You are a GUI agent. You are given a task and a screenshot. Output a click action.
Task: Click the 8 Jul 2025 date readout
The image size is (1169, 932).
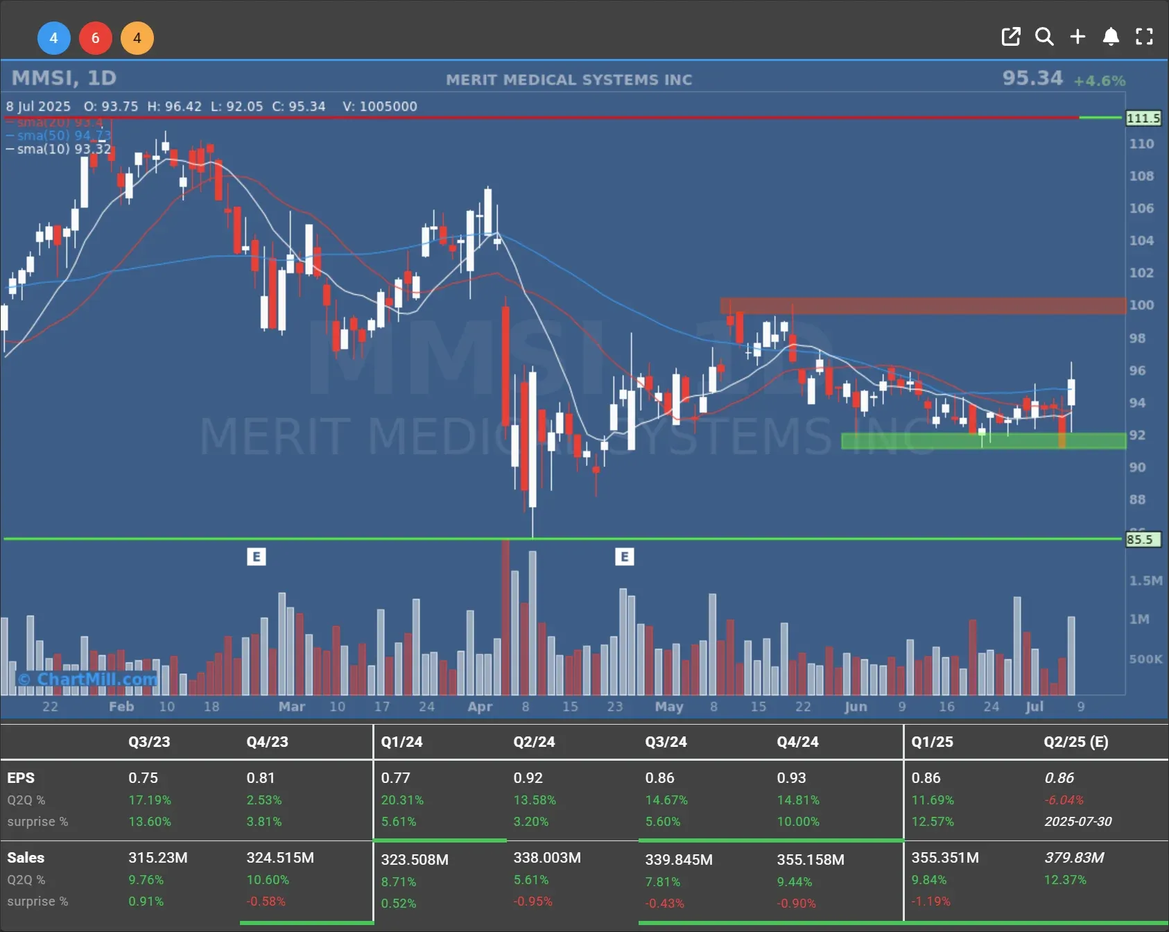point(38,106)
